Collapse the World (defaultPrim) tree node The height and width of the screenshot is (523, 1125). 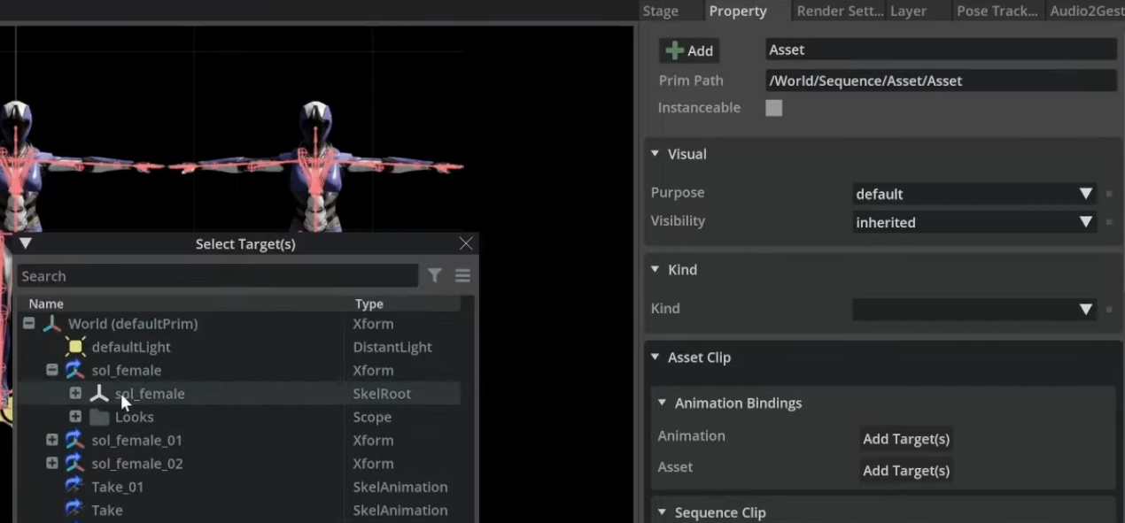[x=28, y=324]
